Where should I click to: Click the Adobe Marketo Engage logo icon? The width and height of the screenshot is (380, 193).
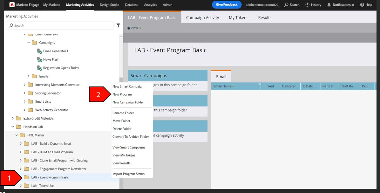point(12,4)
